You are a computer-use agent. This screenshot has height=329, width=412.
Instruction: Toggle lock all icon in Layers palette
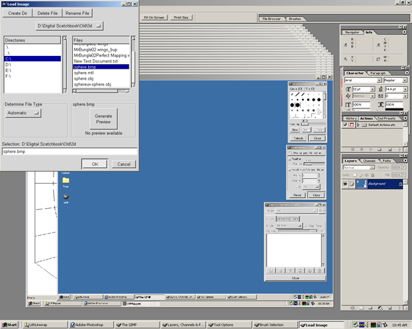(372, 175)
